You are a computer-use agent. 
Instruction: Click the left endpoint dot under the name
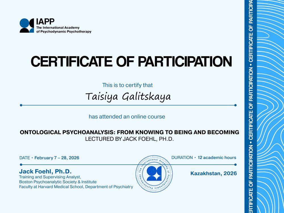(21, 105)
